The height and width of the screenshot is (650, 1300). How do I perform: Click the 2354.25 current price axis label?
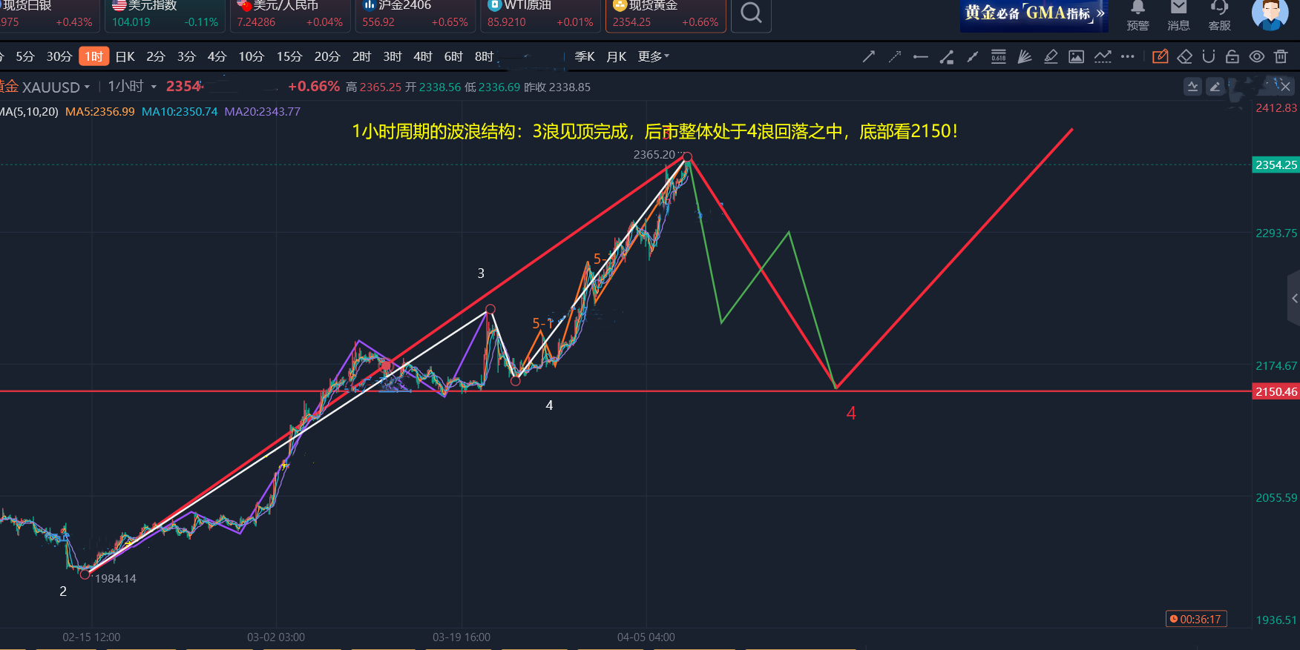point(1276,165)
